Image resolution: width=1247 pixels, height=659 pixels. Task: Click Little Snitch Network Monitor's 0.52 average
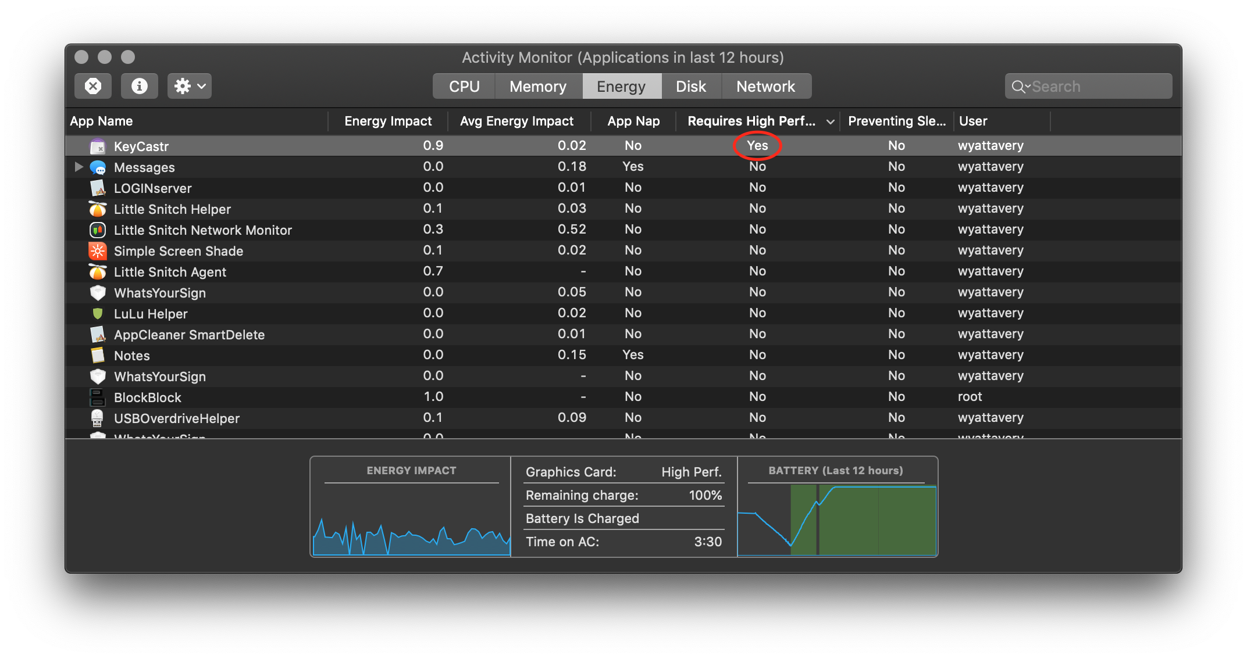pyautogui.click(x=572, y=230)
